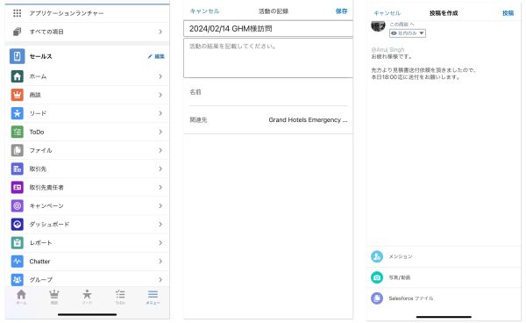Expand the グループ row chevron
This screenshot has height=323, width=526.
pyautogui.click(x=160, y=279)
